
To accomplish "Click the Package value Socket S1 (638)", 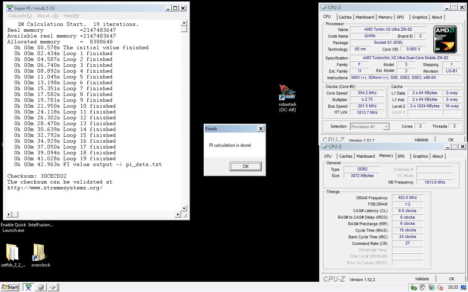I will tap(388, 43).
